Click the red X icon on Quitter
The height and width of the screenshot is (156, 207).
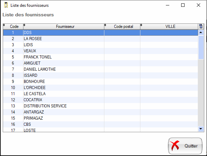point(175,146)
